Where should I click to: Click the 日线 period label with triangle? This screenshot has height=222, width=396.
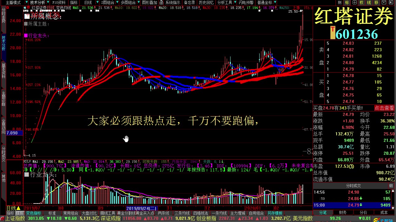[14, 208]
